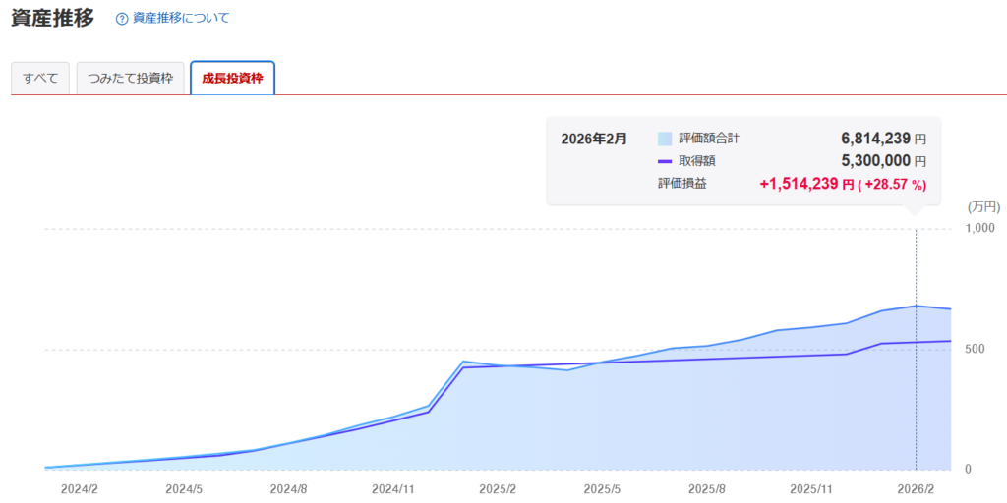Pick the 2025/11 date axis label

pyautogui.click(x=813, y=488)
